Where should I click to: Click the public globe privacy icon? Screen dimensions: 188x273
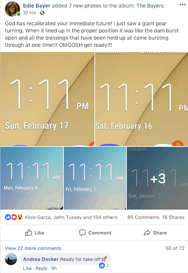click(x=42, y=13)
